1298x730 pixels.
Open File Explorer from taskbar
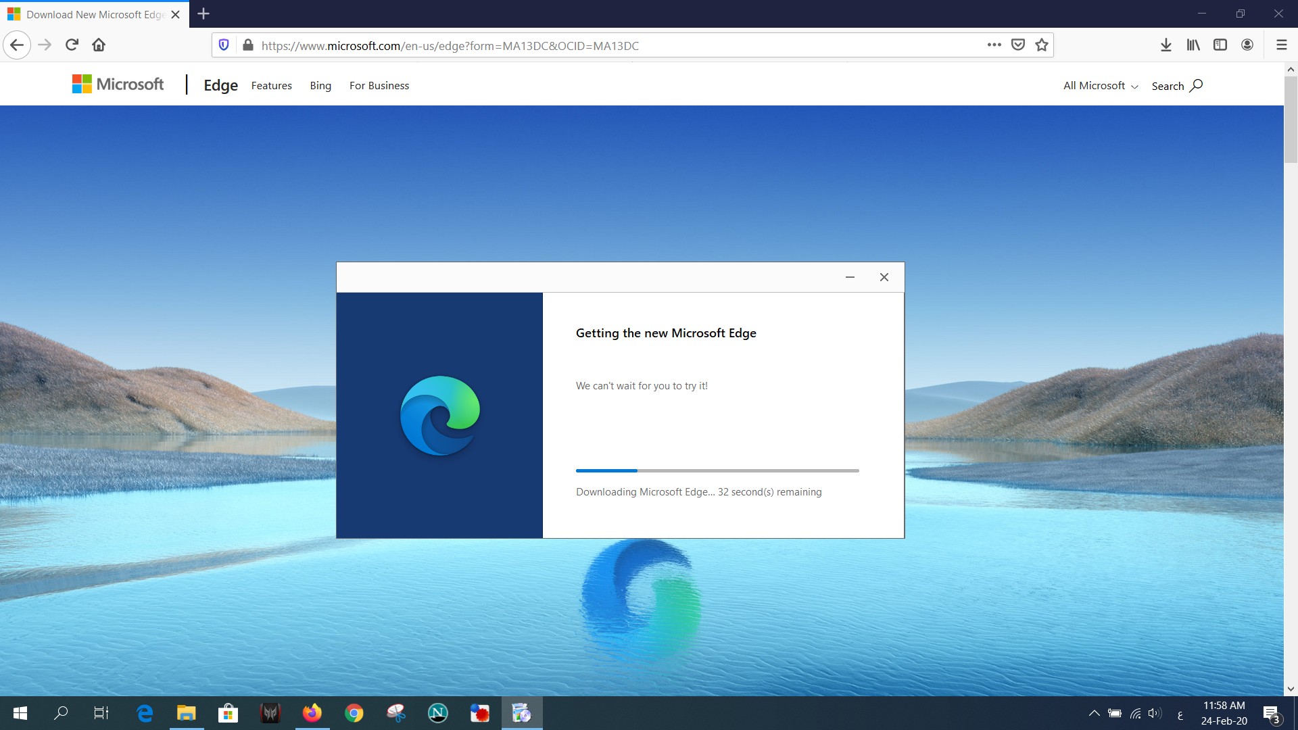click(x=187, y=713)
